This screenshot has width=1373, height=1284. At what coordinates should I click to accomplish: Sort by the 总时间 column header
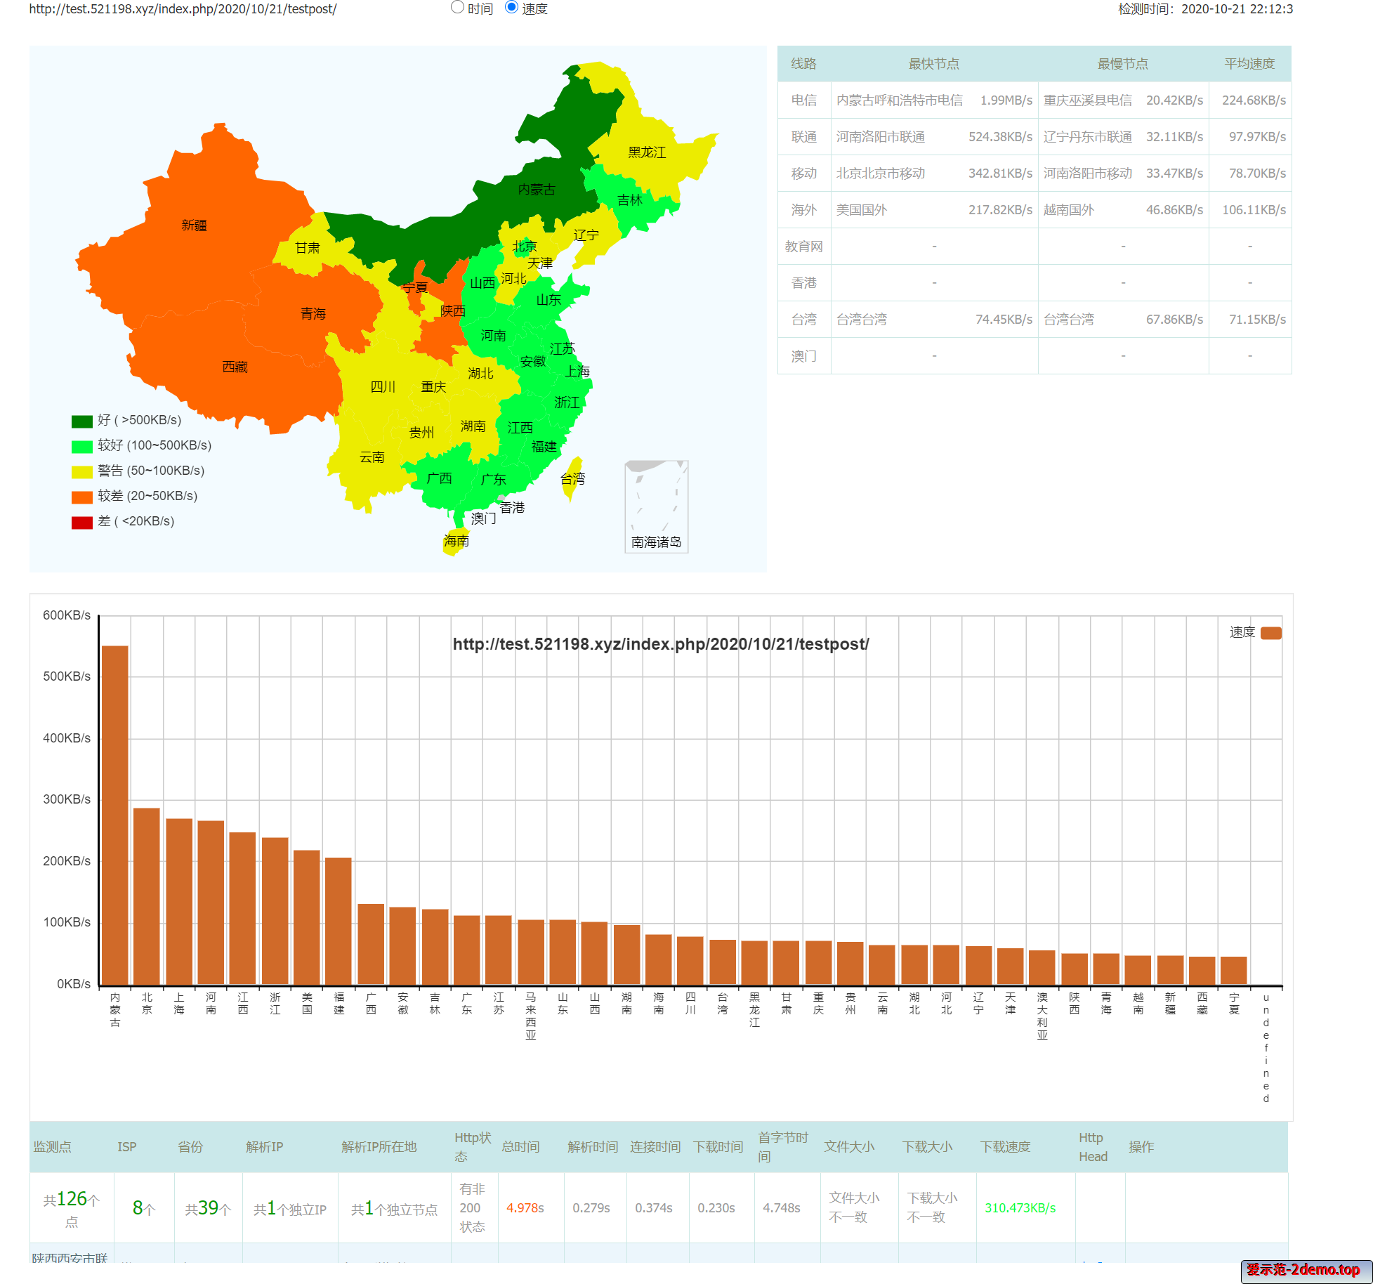520,1147
